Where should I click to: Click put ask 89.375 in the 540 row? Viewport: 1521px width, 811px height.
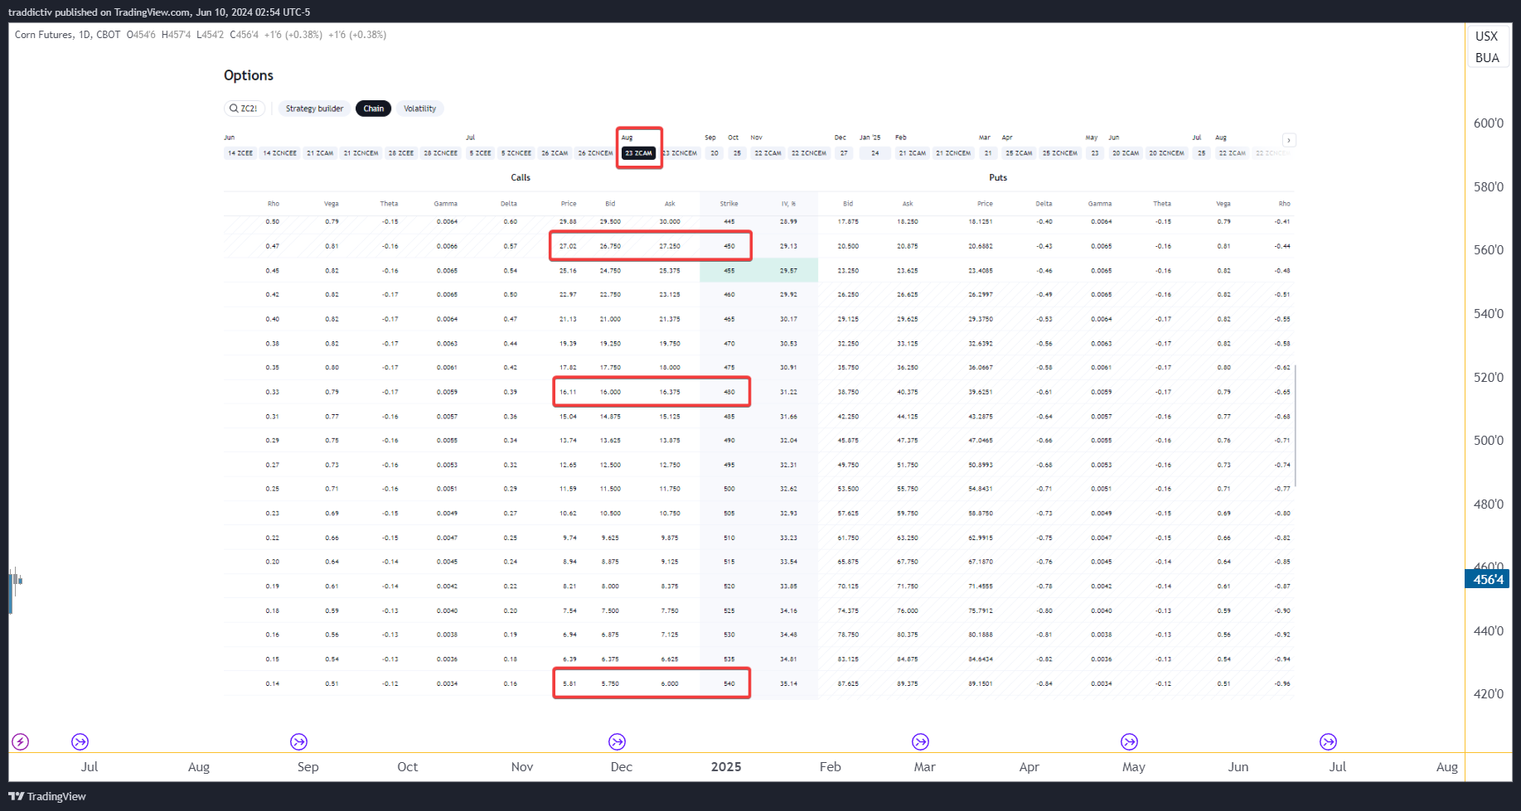pyautogui.click(x=908, y=683)
